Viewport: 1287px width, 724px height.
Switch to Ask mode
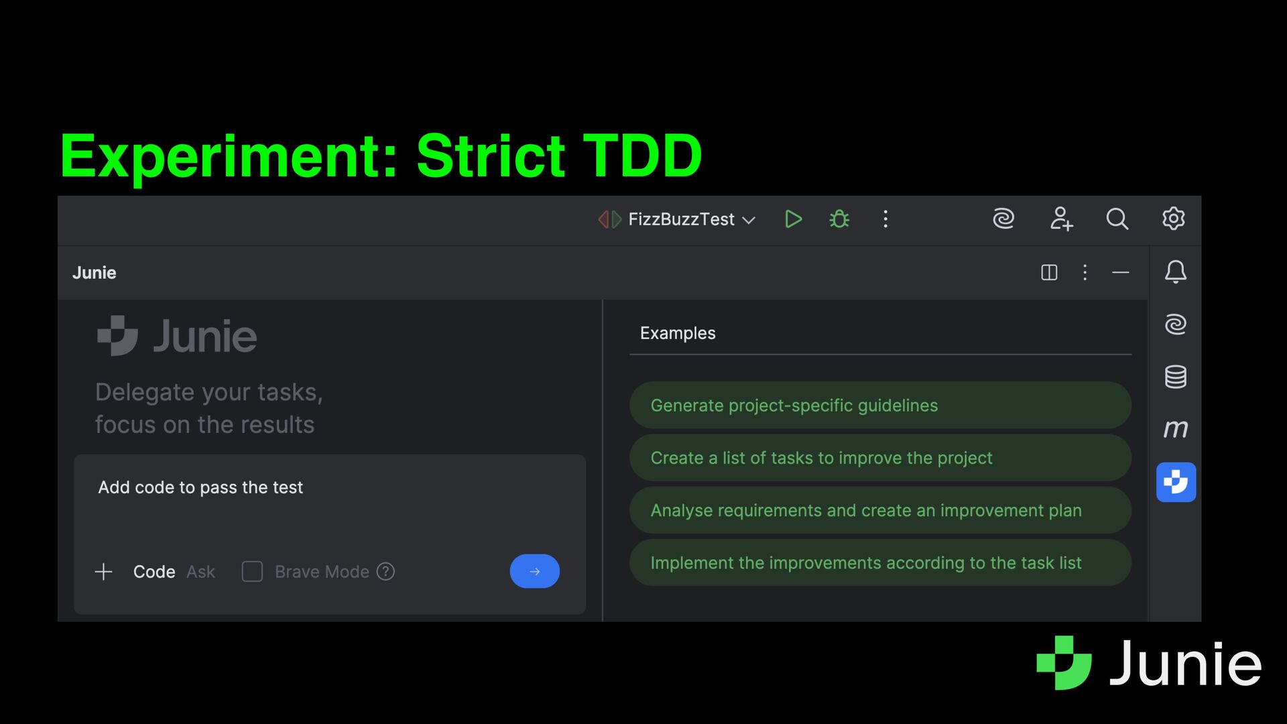(x=200, y=572)
